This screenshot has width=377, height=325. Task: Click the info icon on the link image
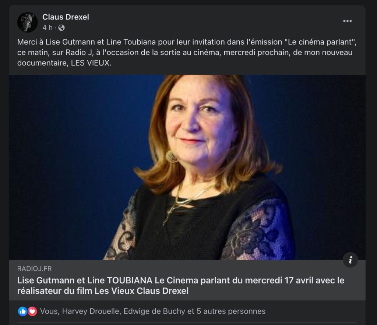(x=350, y=260)
